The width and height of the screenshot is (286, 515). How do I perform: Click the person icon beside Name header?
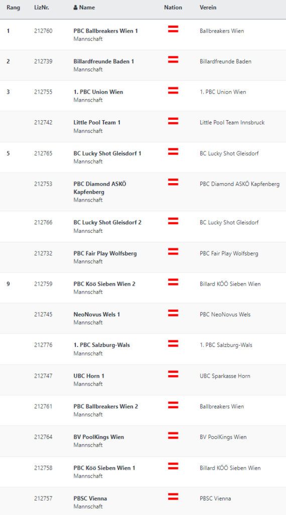[x=75, y=8]
